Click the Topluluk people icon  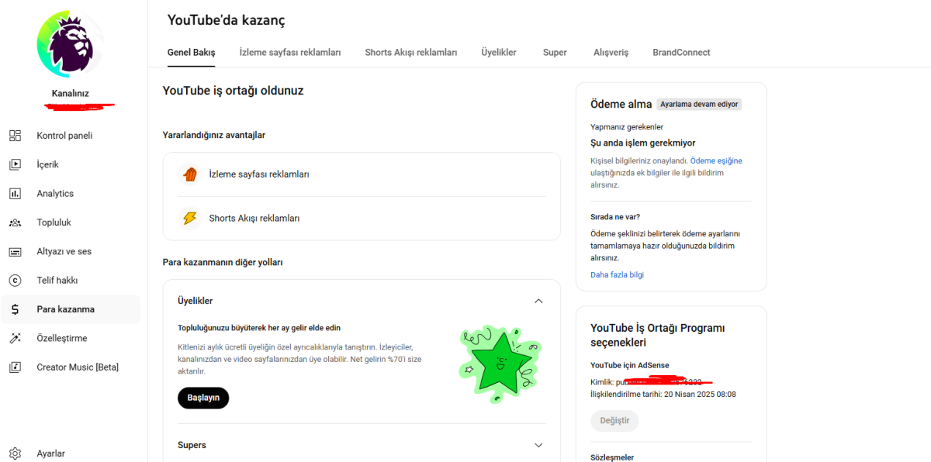15,222
